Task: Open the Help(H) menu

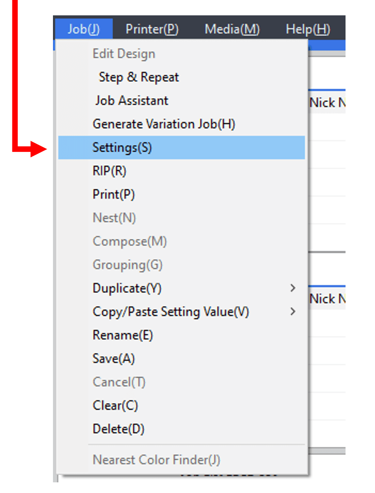Action: 308,29
